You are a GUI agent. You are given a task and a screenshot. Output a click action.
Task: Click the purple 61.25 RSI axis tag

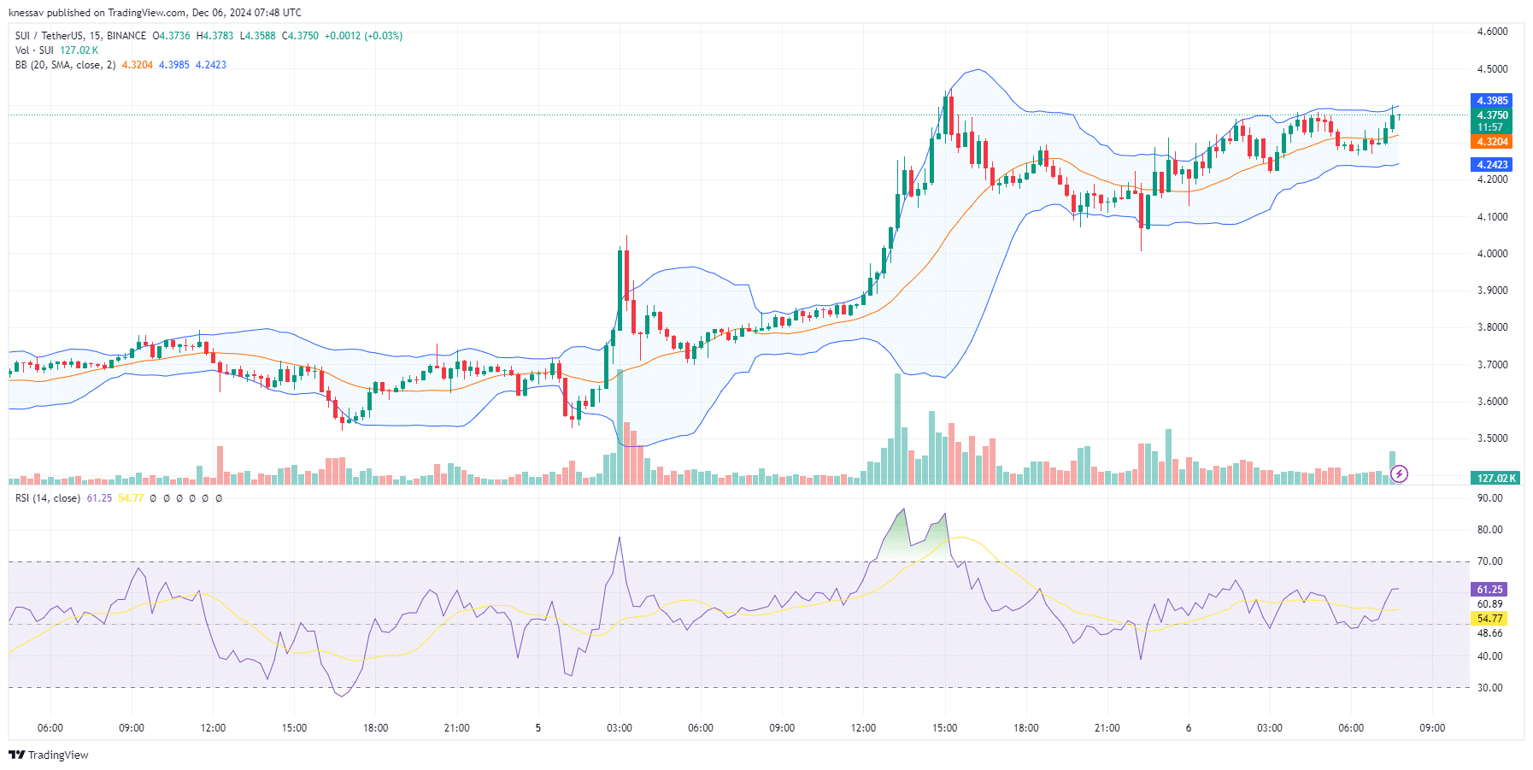click(x=1489, y=590)
